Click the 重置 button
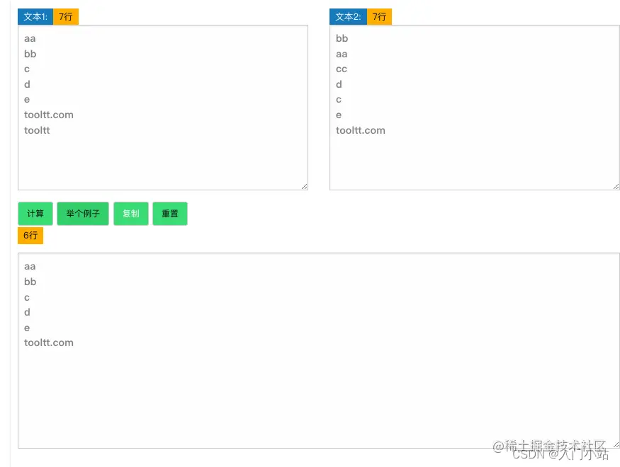The width and height of the screenshot is (620, 467). pyautogui.click(x=170, y=214)
